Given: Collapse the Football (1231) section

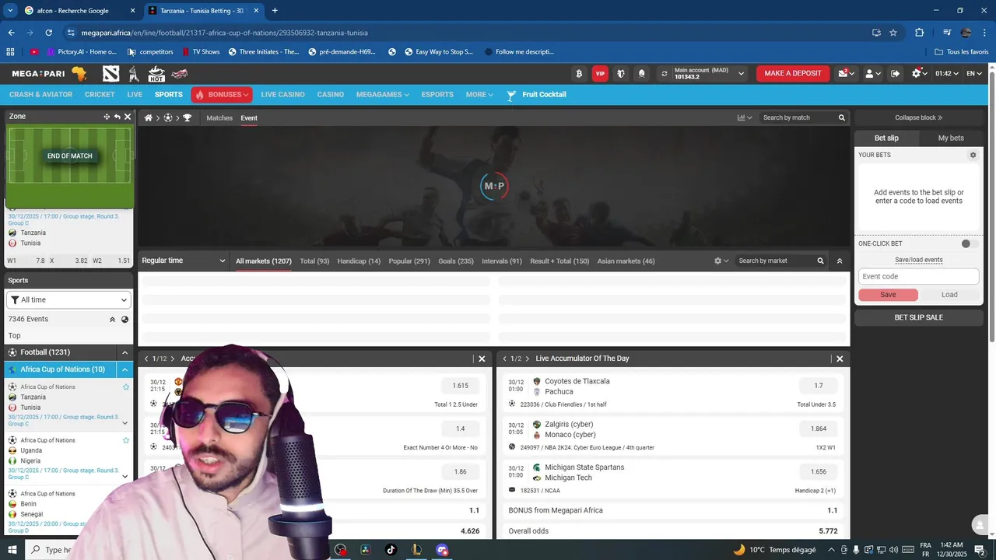Looking at the screenshot, I should tap(124, 352).
